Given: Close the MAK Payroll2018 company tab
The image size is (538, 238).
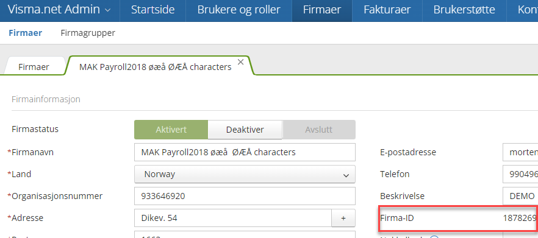Looking at the screenshot, I should [x=241, y=62].
